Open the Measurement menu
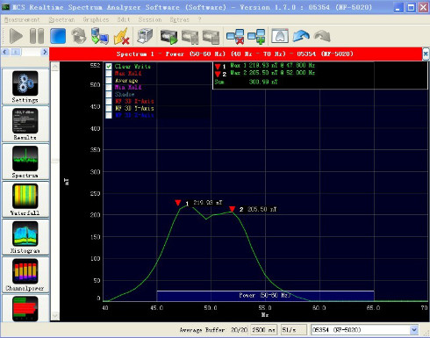 (x=22, y=19)
